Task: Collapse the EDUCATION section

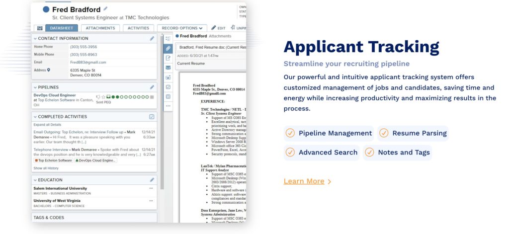Action: tap(35, 180)
